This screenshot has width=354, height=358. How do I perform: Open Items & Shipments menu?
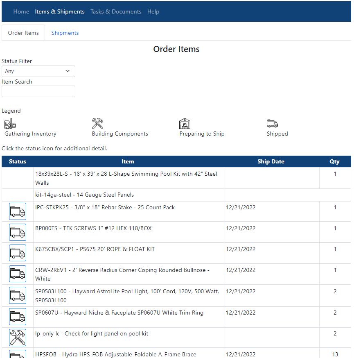click(x=60, y=11)
